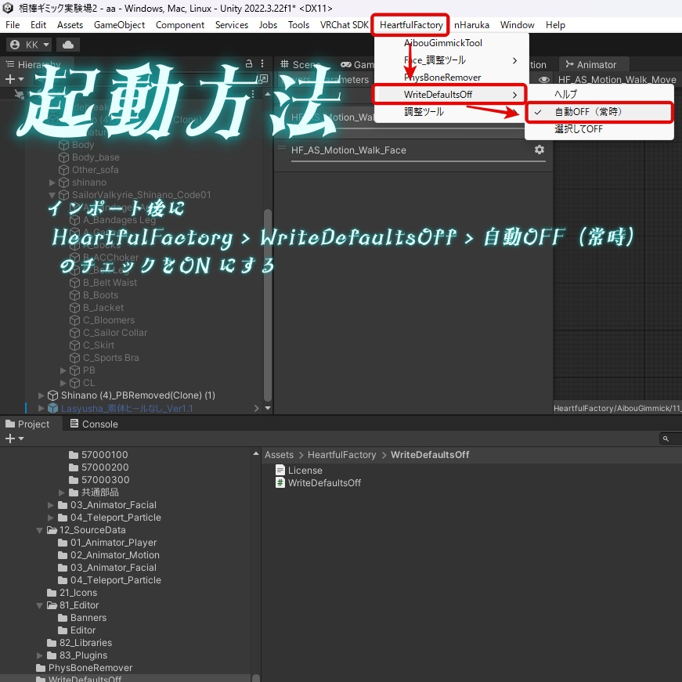Click the gear icon on HF_AS_Motion_Walk_Face layer
The image size is (682, 682).
[x=539, y=150]
